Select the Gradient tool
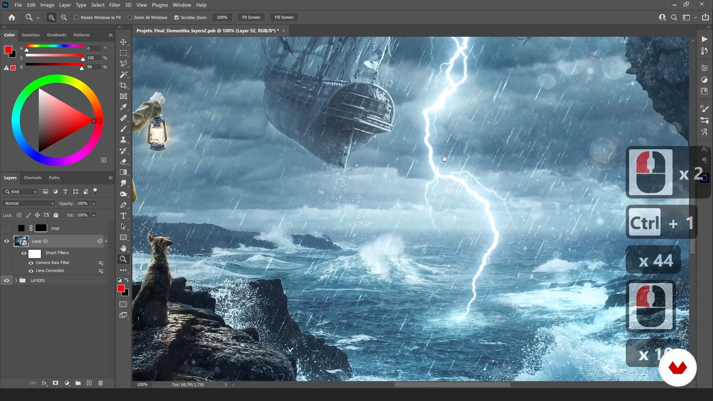 tap(123, 172)
